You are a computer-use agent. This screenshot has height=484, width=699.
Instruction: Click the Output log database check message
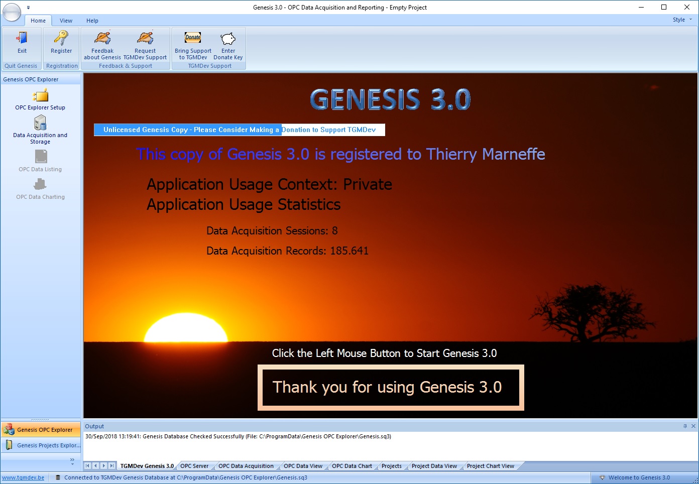coord(238,436)
